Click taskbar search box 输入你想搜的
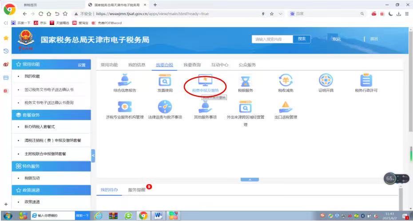This screenshot has width=413, height=221. 53,216
